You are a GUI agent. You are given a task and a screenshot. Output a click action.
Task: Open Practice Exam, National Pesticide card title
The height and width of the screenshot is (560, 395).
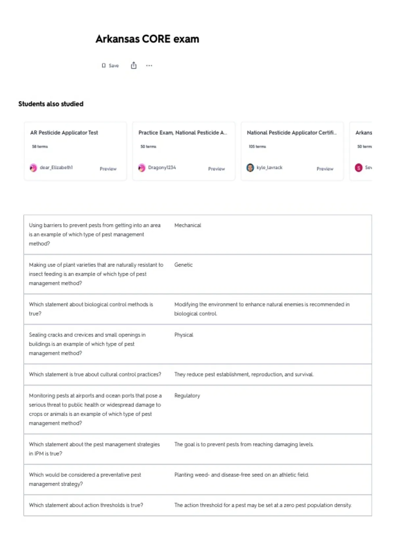pyautogui.click(x=183, y=132)
